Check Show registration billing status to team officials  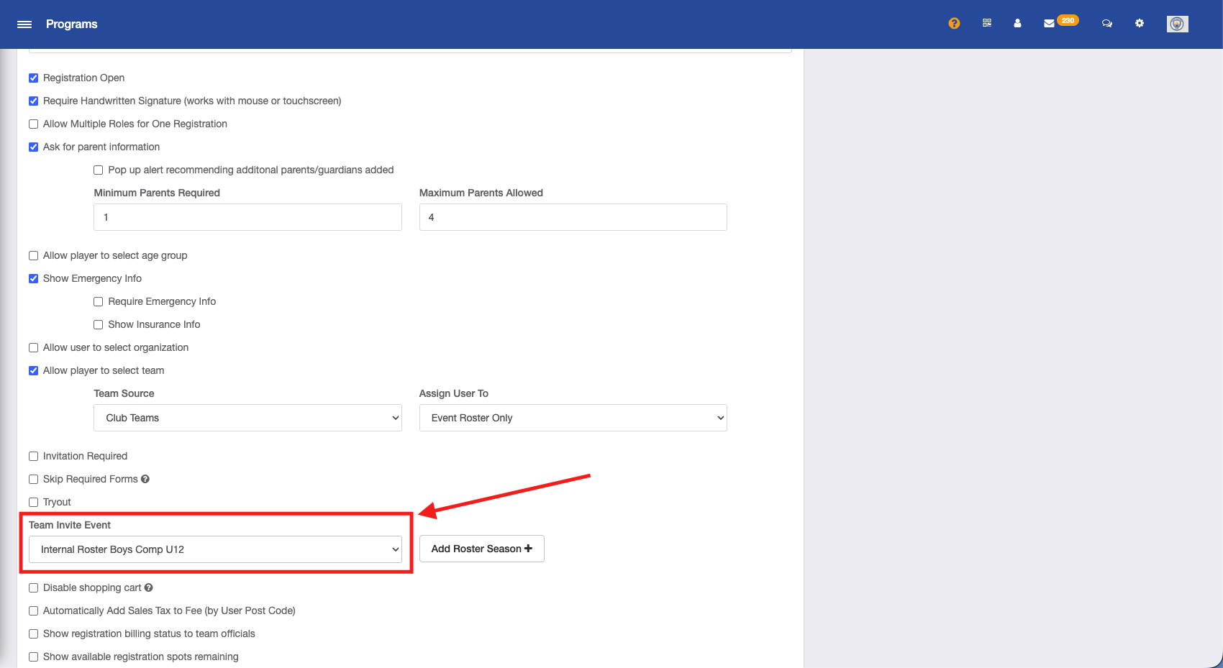[33, 633]
